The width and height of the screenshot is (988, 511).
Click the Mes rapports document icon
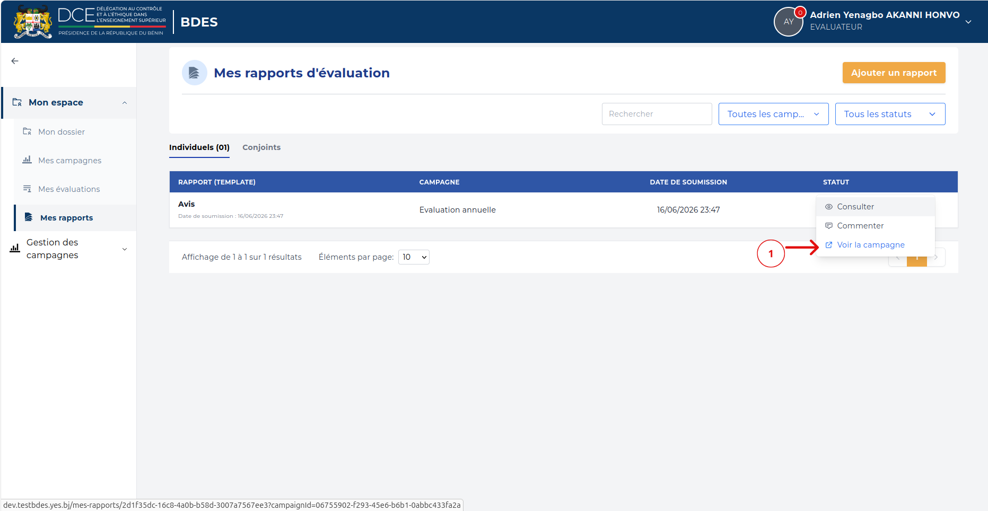click(29, 217)
